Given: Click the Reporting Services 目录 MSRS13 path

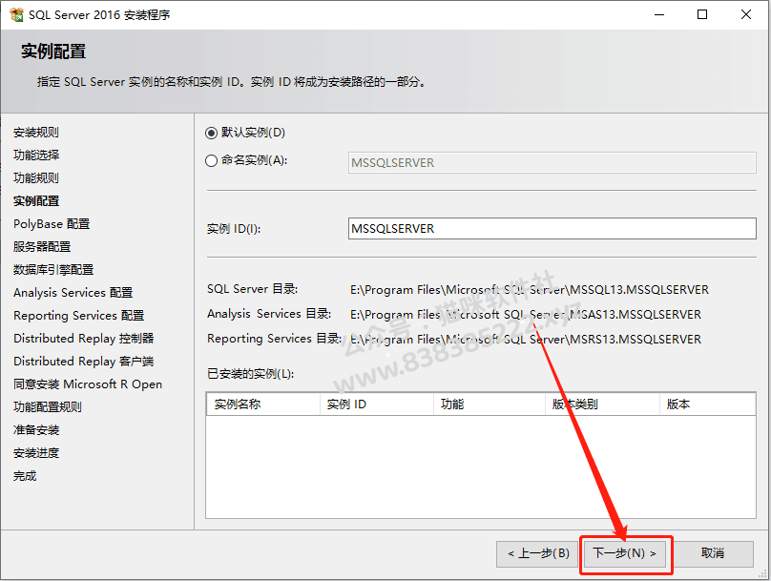Looking at the screenshot, I should [526, 340].
